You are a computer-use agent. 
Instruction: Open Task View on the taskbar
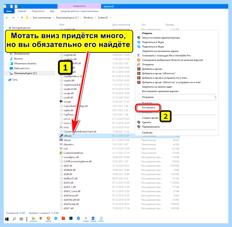click(x=21, y=219)
